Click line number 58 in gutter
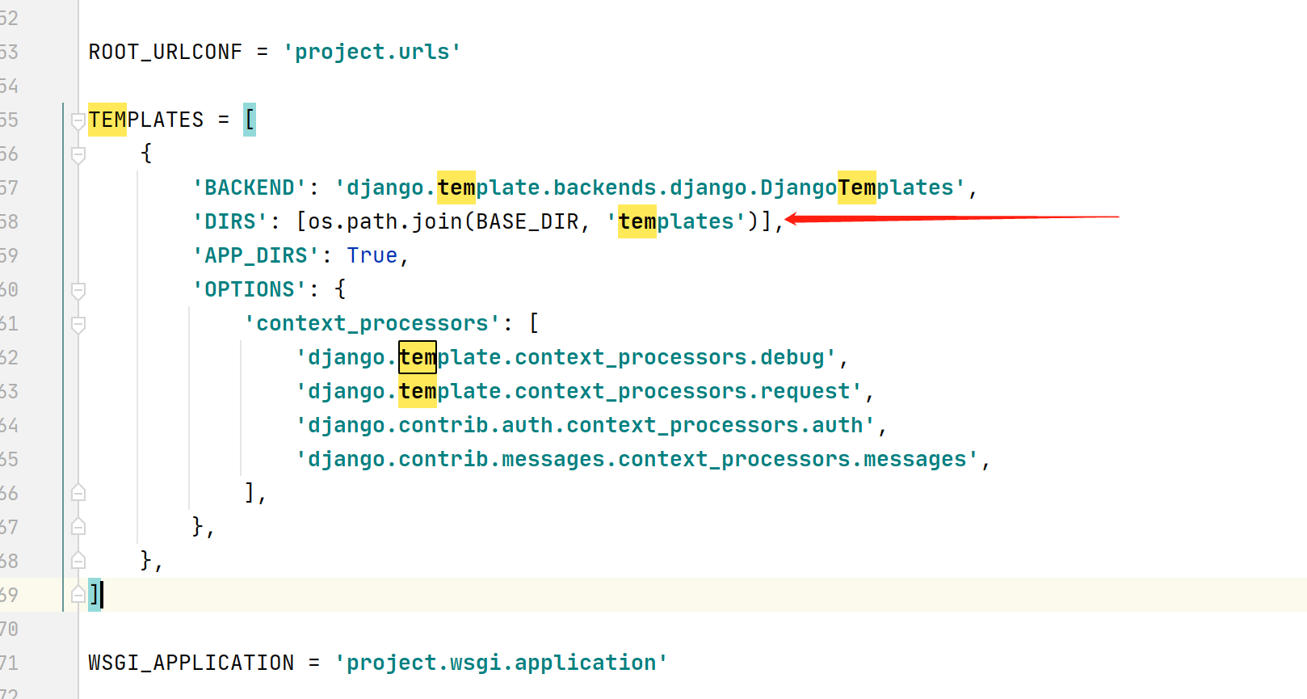 click(9, 221)
